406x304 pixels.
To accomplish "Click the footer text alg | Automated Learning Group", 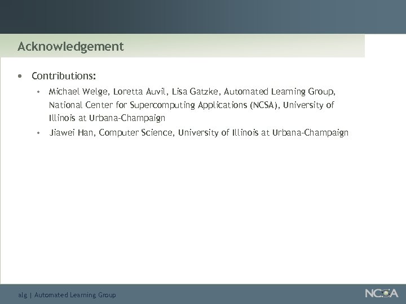I will tap(67, 294).
